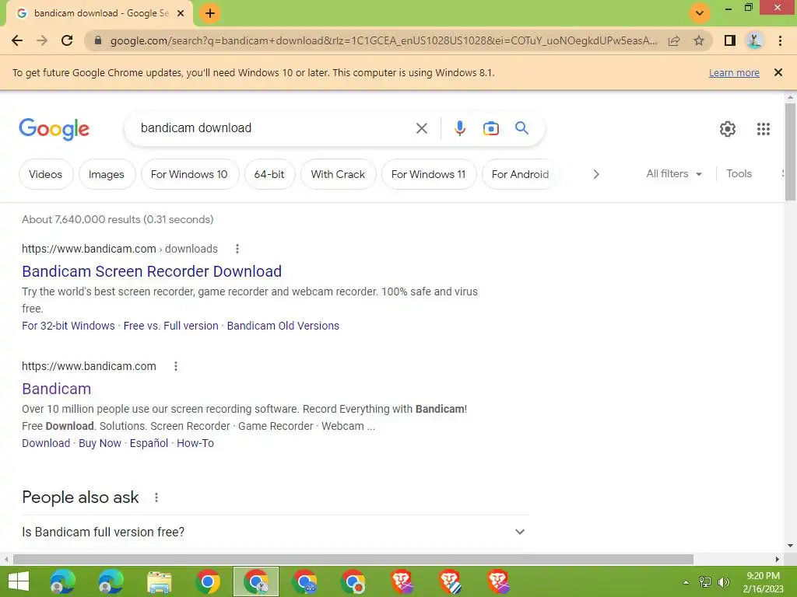797x597 pixels.
Task: Open options for bandicam.com downloads result
Action: [237, 249]
